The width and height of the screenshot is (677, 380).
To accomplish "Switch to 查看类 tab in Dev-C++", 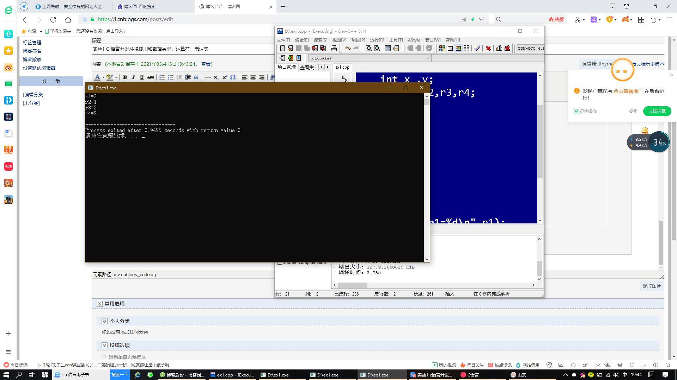I will point(307,67).
